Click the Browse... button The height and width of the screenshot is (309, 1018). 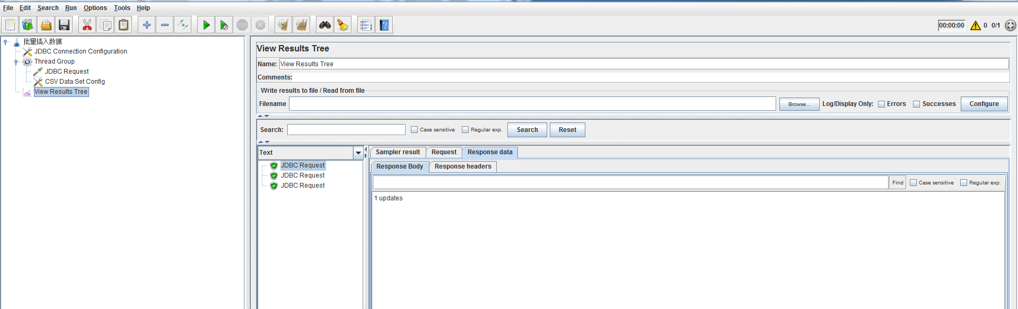(x=799, y=104)
